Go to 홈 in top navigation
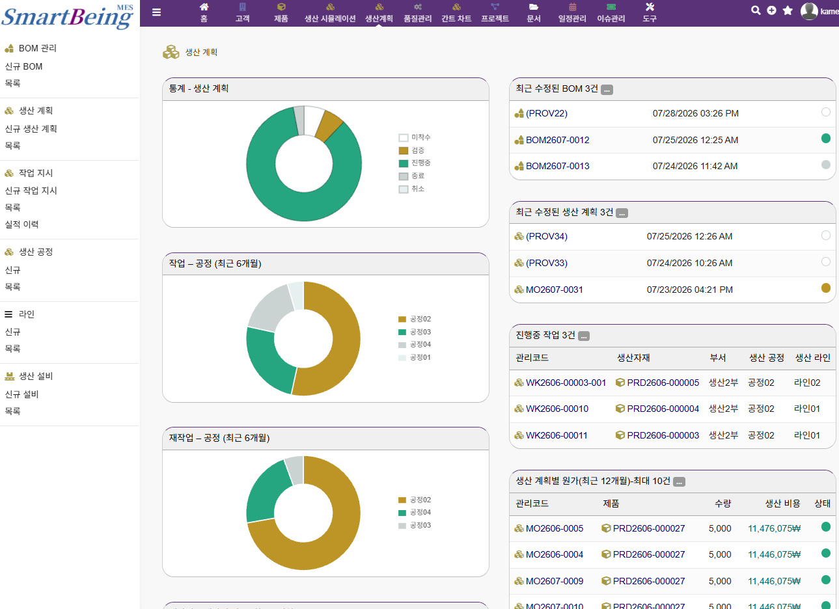The height and width of the screenshot is (609, 839). (x=204, y=13)
